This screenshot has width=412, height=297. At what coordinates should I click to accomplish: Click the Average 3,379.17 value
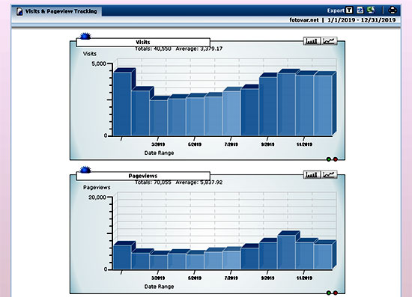click(x=199, y=49)
